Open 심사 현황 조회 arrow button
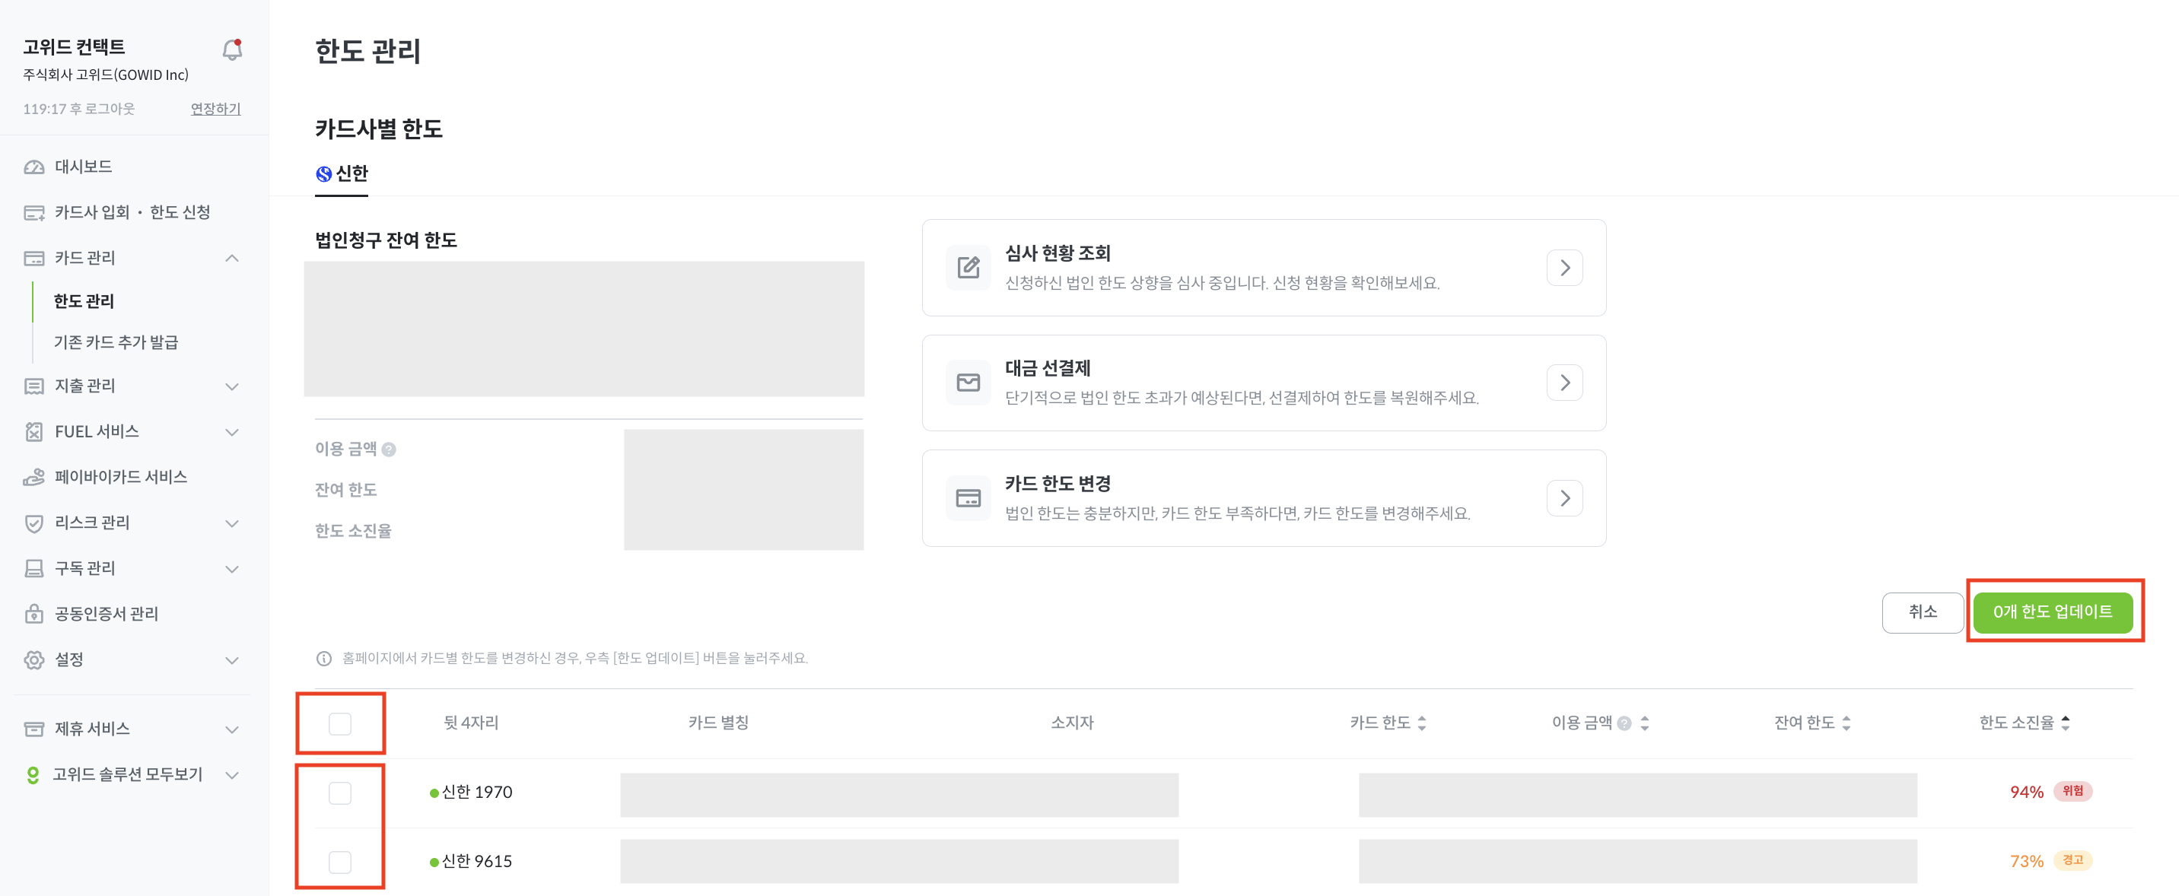2182x896 pixels. [1563, 268]
